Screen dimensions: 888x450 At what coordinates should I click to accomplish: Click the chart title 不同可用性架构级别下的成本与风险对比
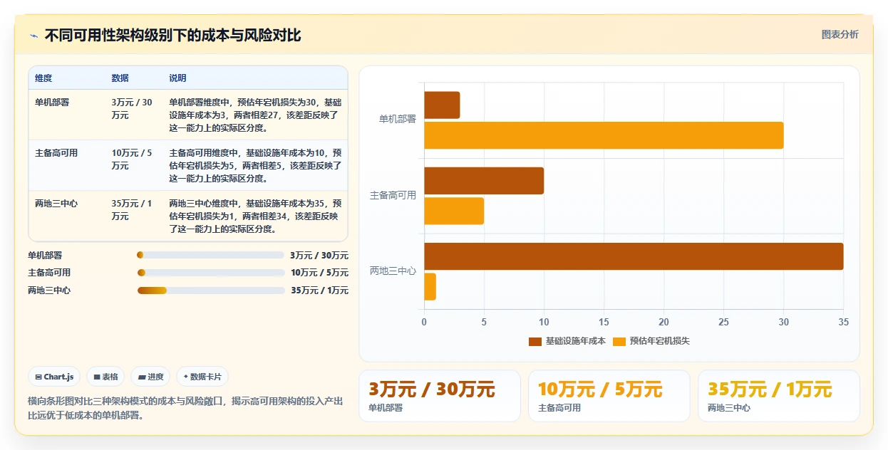point(173,36)
